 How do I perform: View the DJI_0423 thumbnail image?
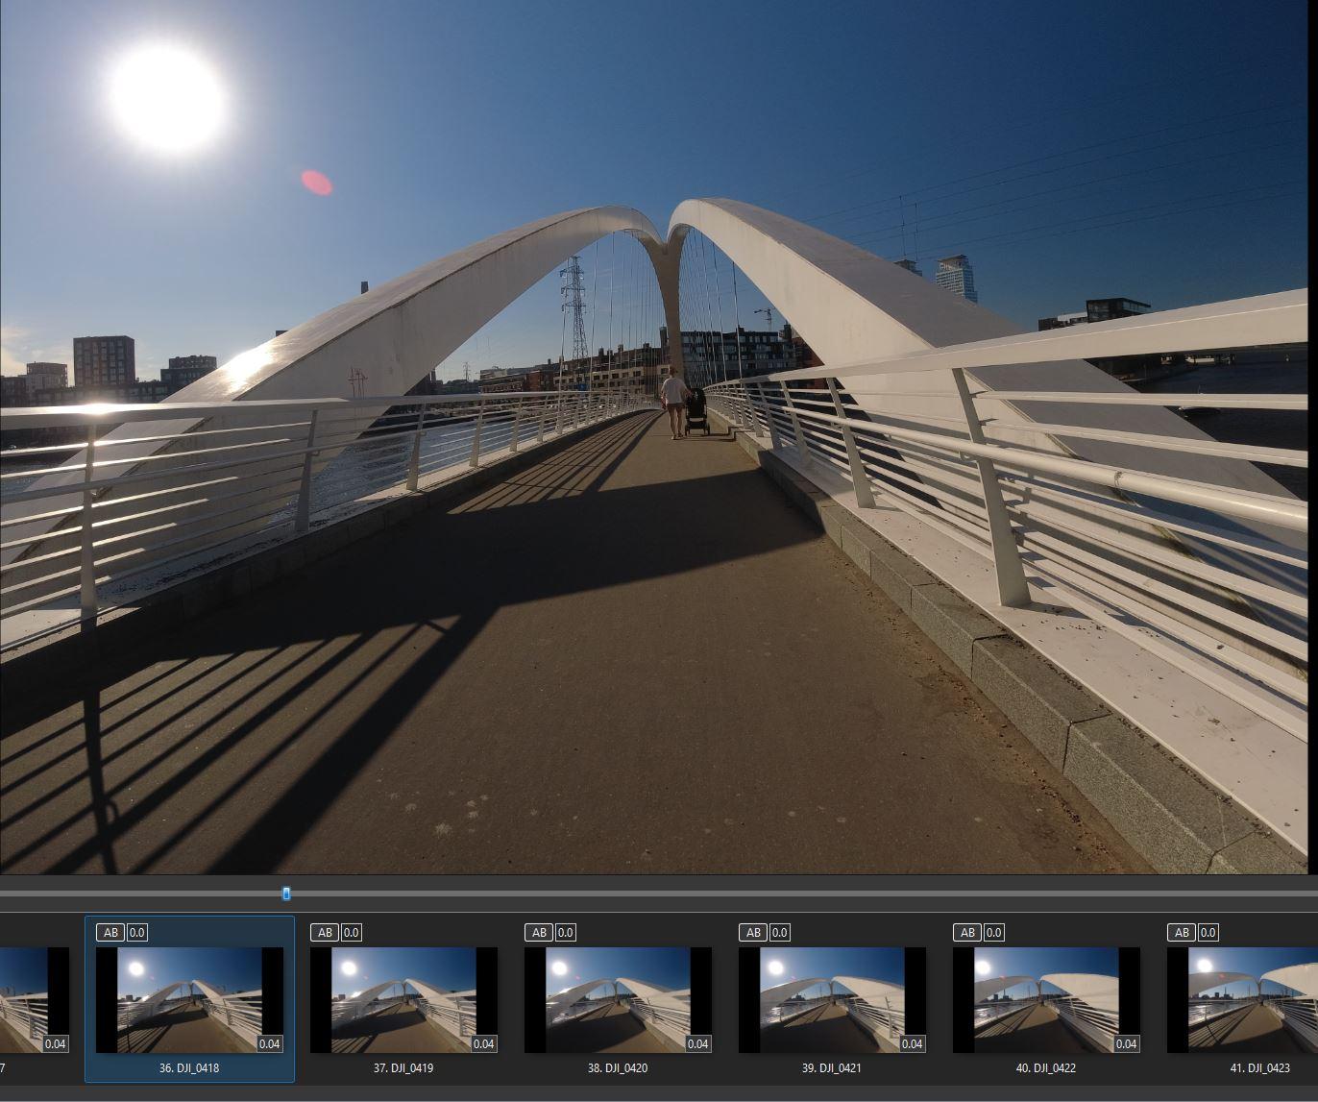pos(1242,1000)
